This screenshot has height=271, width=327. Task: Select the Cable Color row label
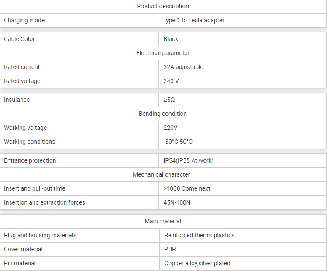19,39
